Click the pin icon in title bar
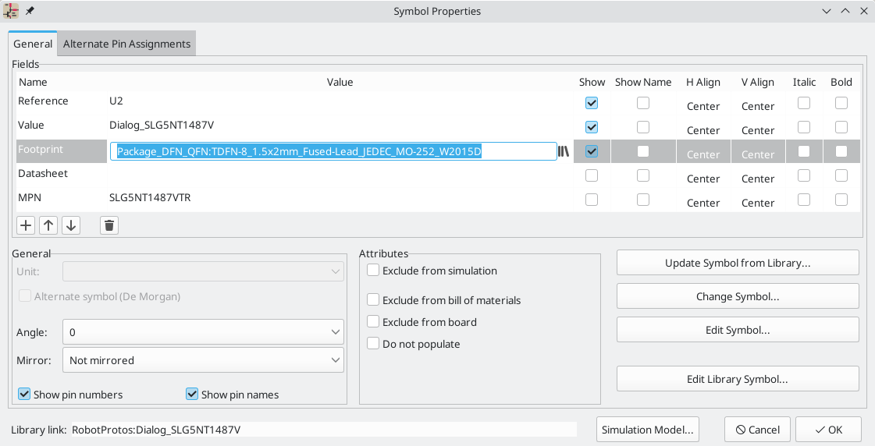 tap(30, 11)
